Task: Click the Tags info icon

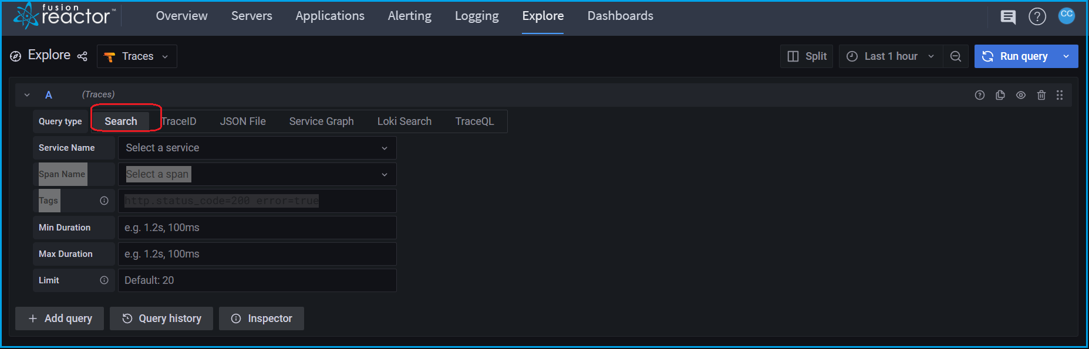Action: (104, 201)
